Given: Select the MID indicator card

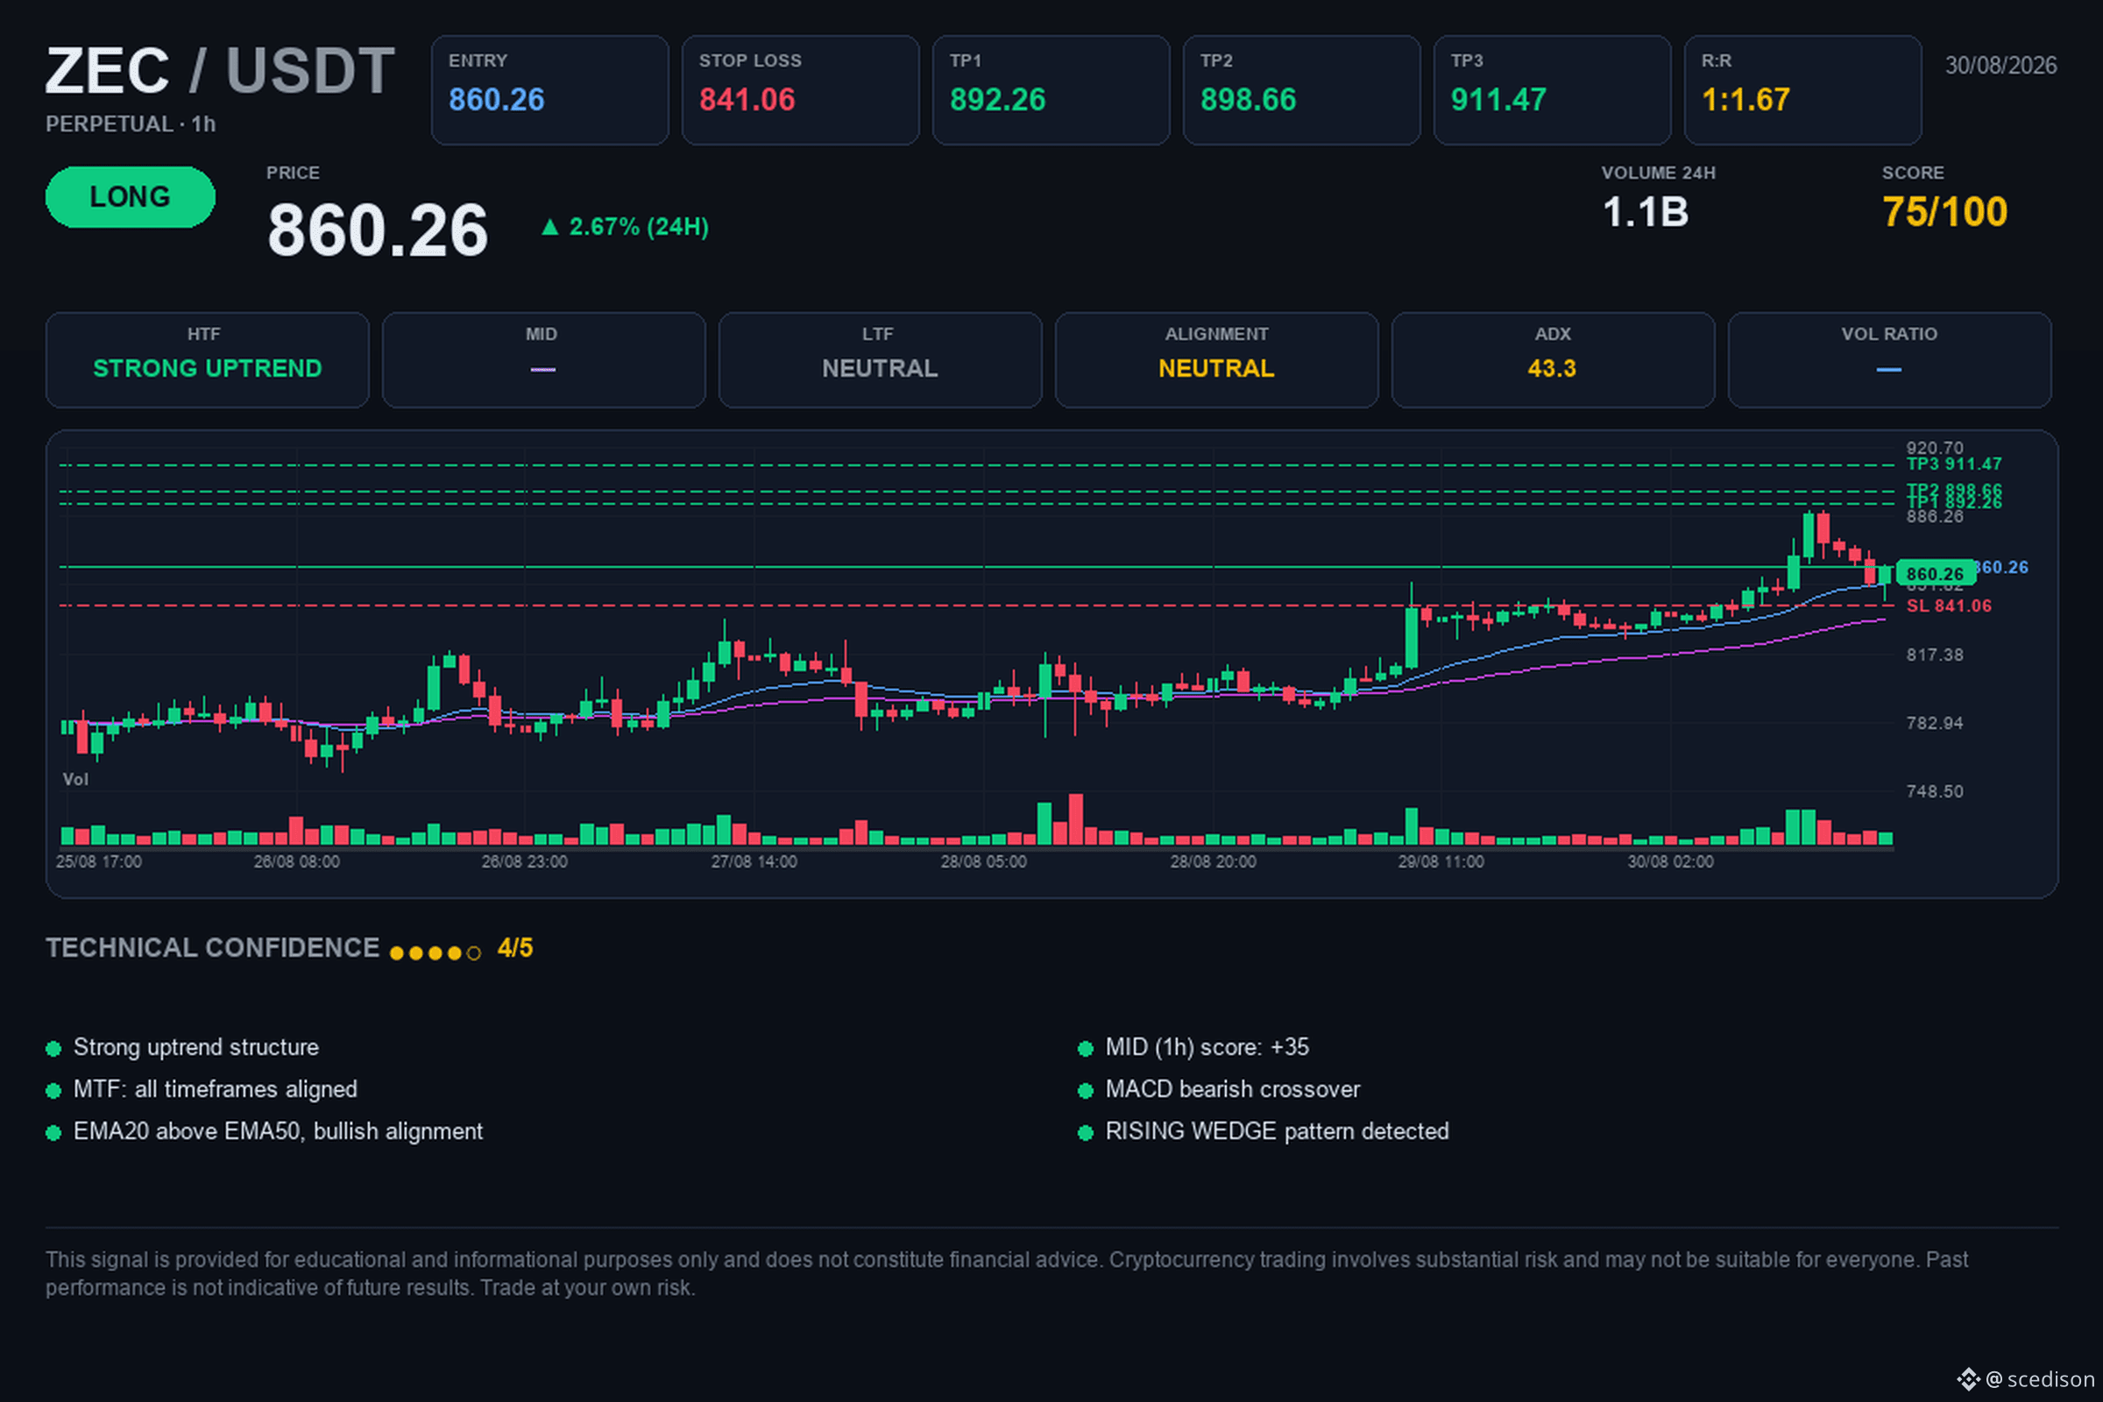Looking at the screenshot, I should (543, 360).
